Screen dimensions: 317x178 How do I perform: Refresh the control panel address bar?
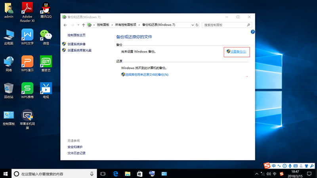click(x=197, y=25)
